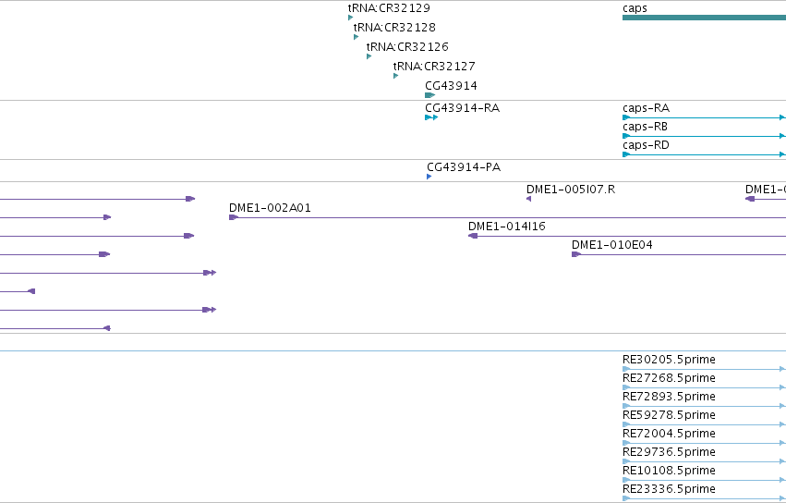Click the DME1-002A01 start arrow glyph
Viewport: 786px width, 503px height.
coord(234,217)
